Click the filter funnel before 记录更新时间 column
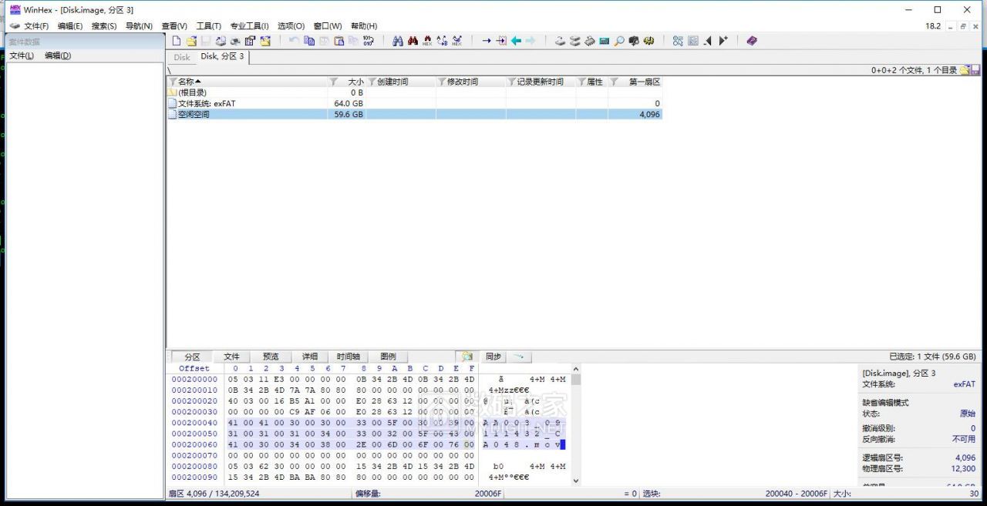The image size is (987, 506). [x=511, y=82]
